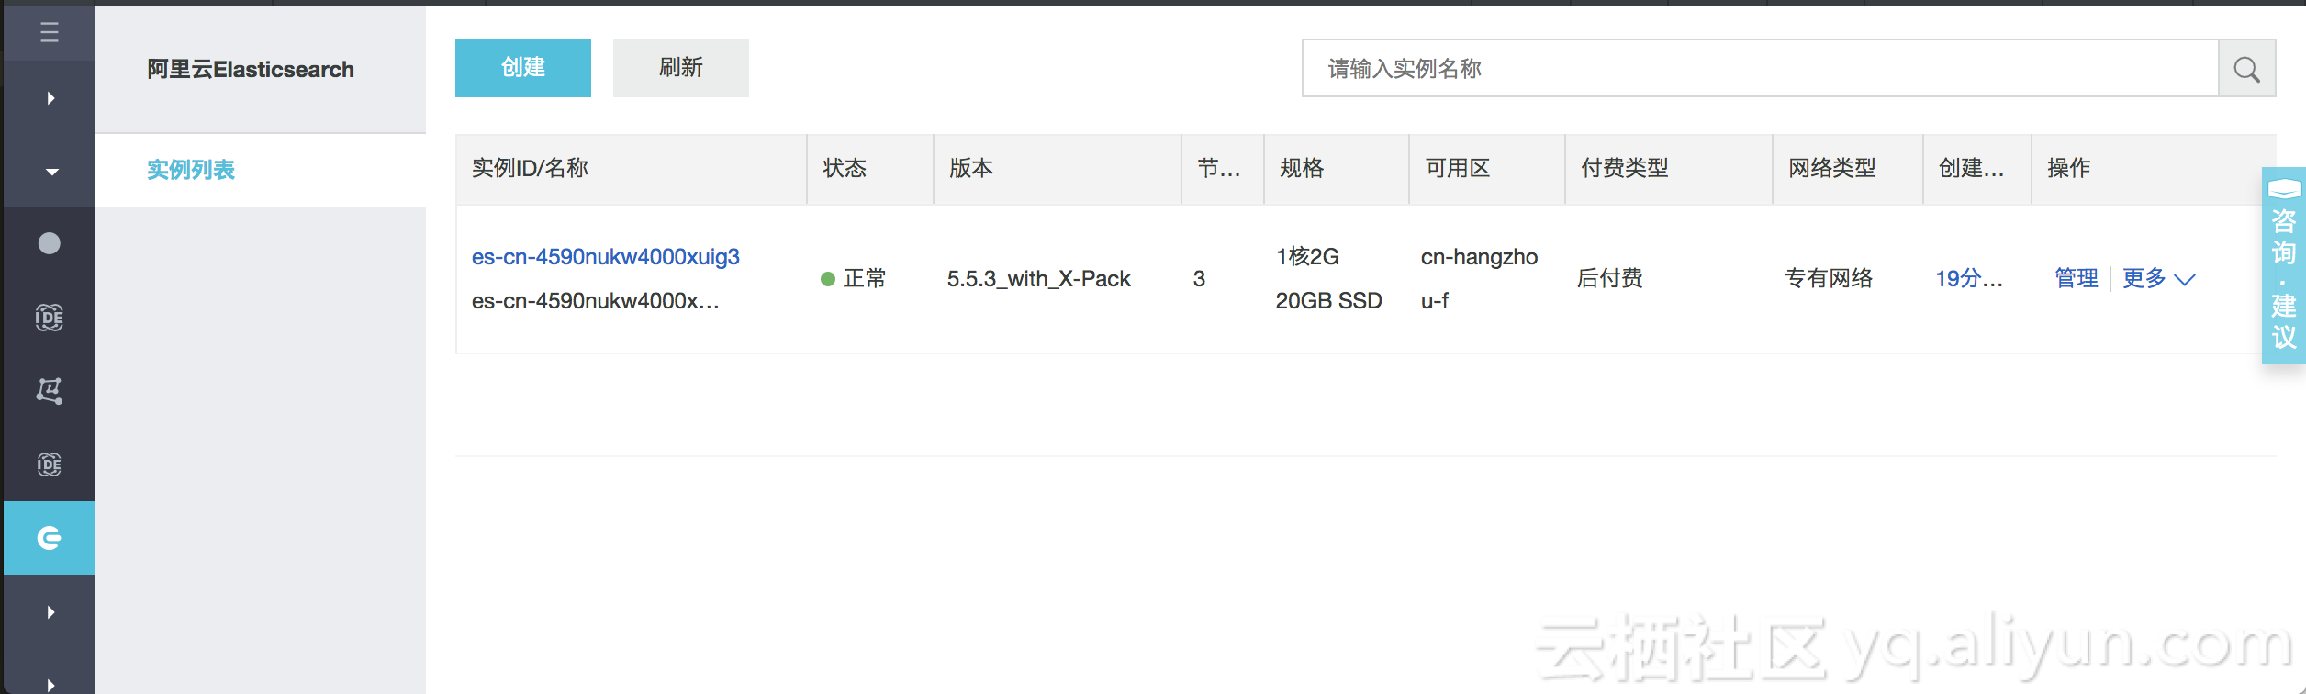Open the hamburger menu icon
The height and width of the screenshot is (694, 2306).
(50, 32)
